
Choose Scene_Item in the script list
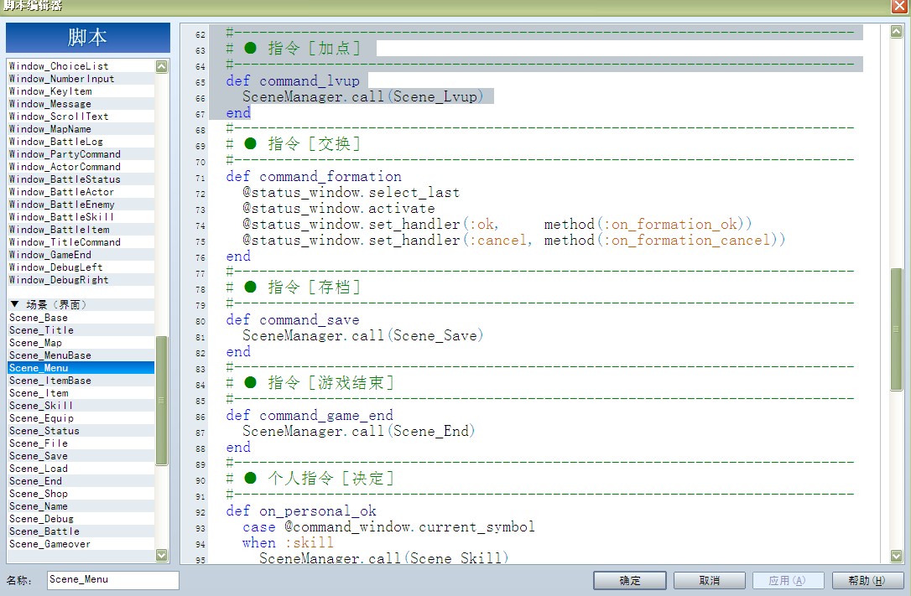tap(81, 393)
